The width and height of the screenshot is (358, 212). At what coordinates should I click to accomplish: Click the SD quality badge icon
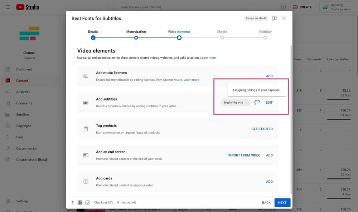pos(80,202)
